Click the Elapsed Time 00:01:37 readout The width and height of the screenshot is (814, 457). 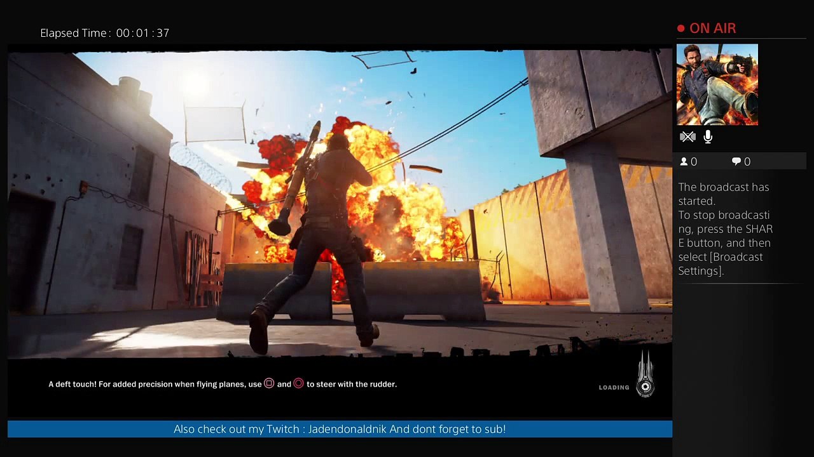(105, 33)
